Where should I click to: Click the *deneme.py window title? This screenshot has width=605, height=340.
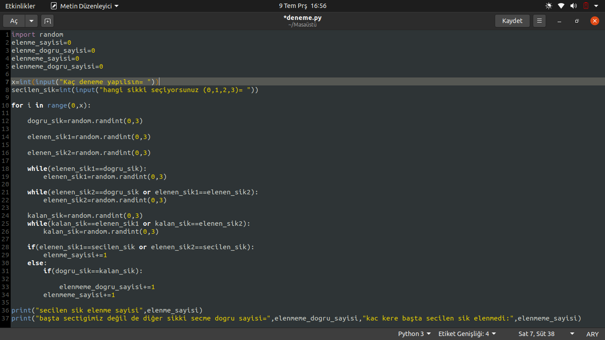[302, 18]
